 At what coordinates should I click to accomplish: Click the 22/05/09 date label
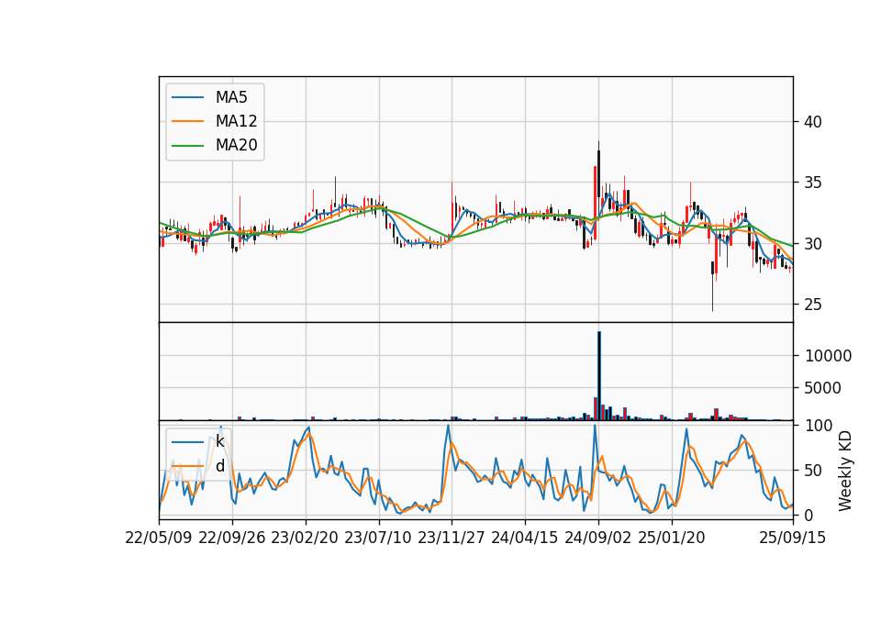point(159,538)
